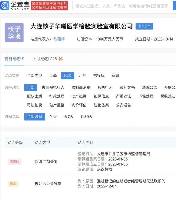
Task: Filter by 裁判文书
Action: (127, 87)
